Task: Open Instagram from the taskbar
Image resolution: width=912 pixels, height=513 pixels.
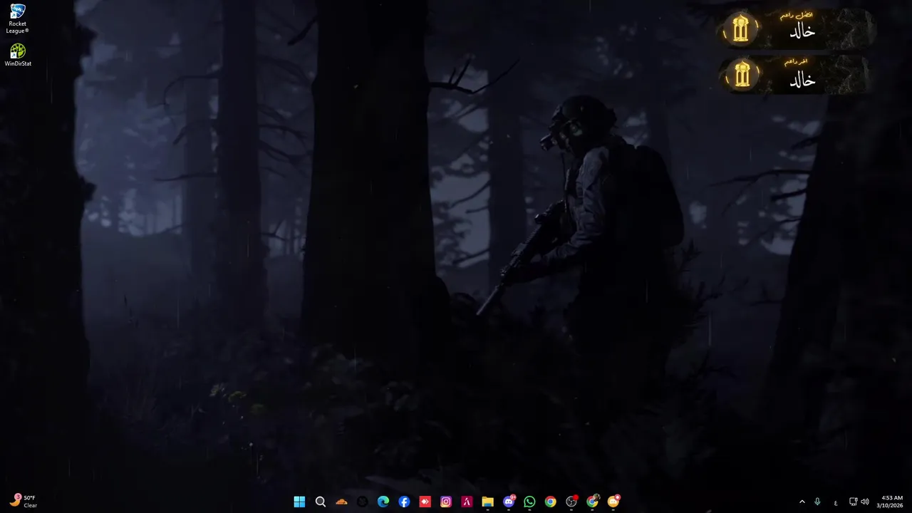Action: [x=446, y=502]
